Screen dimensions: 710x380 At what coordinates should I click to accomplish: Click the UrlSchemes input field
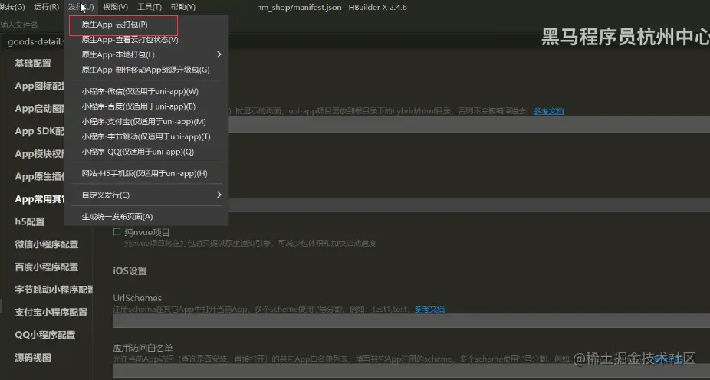[411, 321]
